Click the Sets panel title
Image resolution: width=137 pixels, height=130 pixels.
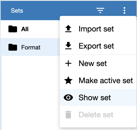17,11
